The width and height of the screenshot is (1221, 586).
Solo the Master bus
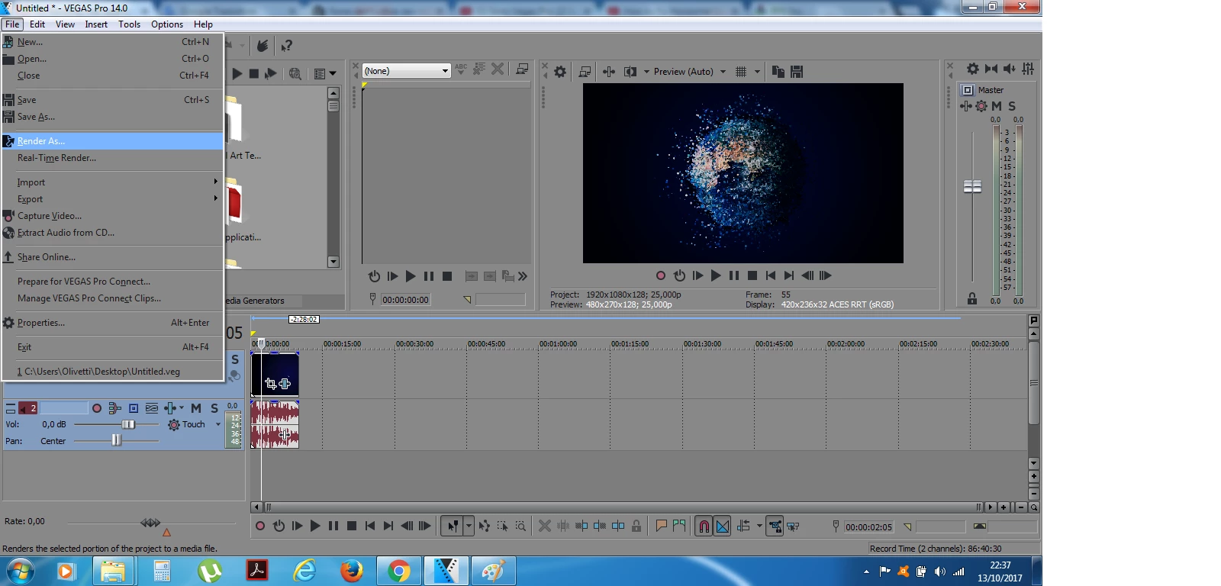pyautogui.click(x=1012, y=106)
